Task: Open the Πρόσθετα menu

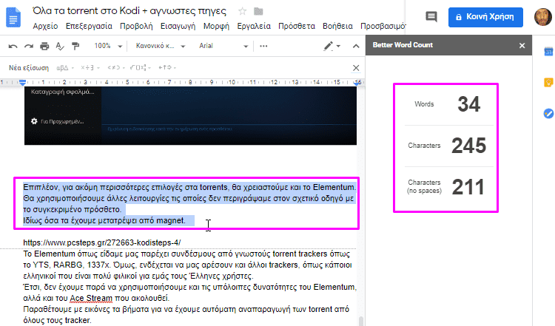Action: (x=297, y=26)
